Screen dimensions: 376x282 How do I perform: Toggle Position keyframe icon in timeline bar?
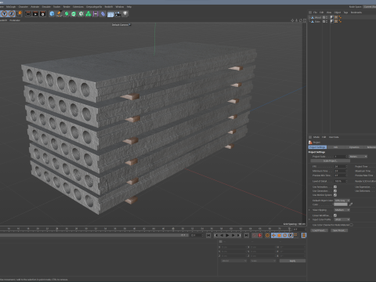tap(273, 236)
